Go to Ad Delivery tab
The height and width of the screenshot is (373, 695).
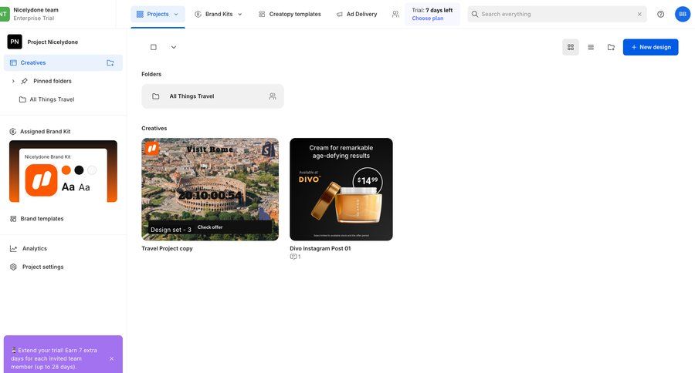[x=356, y=14]
